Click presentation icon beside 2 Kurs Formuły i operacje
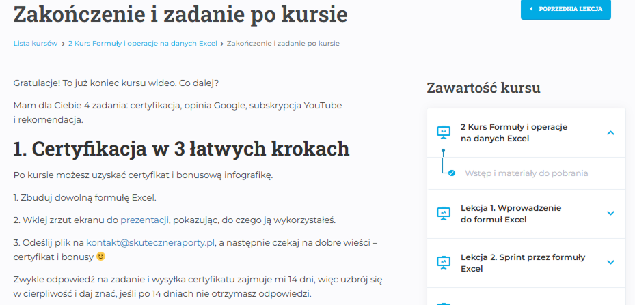 [444, 132]
